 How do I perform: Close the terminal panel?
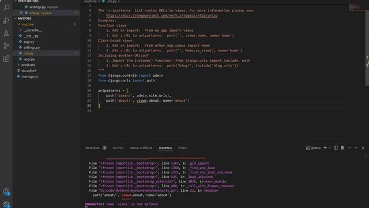[363, 148]
